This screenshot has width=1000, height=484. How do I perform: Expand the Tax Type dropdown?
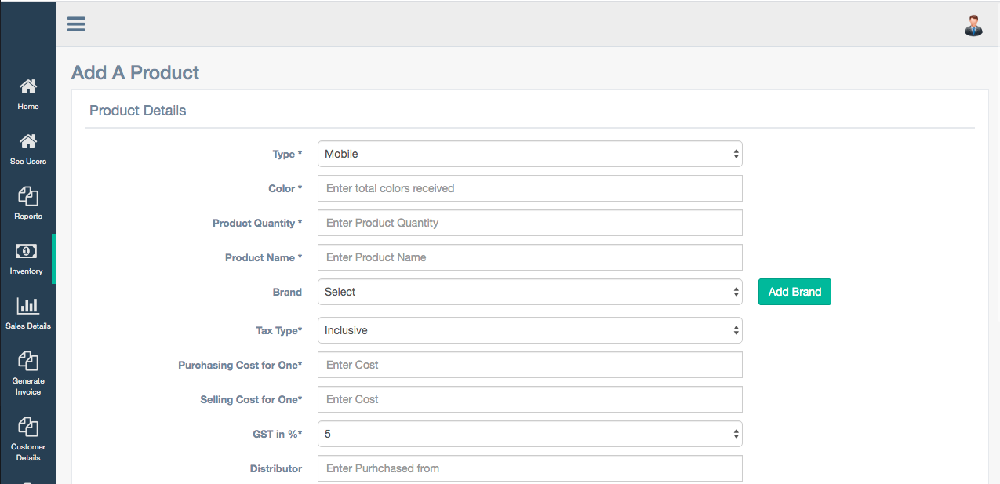tap(529, 330)
